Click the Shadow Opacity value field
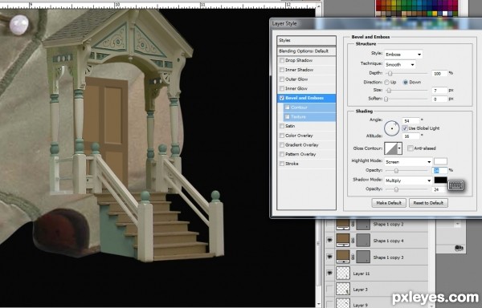482x308 pixels. click(x=439, y=189)
